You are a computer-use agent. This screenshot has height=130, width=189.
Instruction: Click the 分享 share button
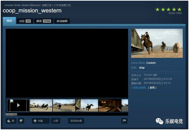(56, 121)
